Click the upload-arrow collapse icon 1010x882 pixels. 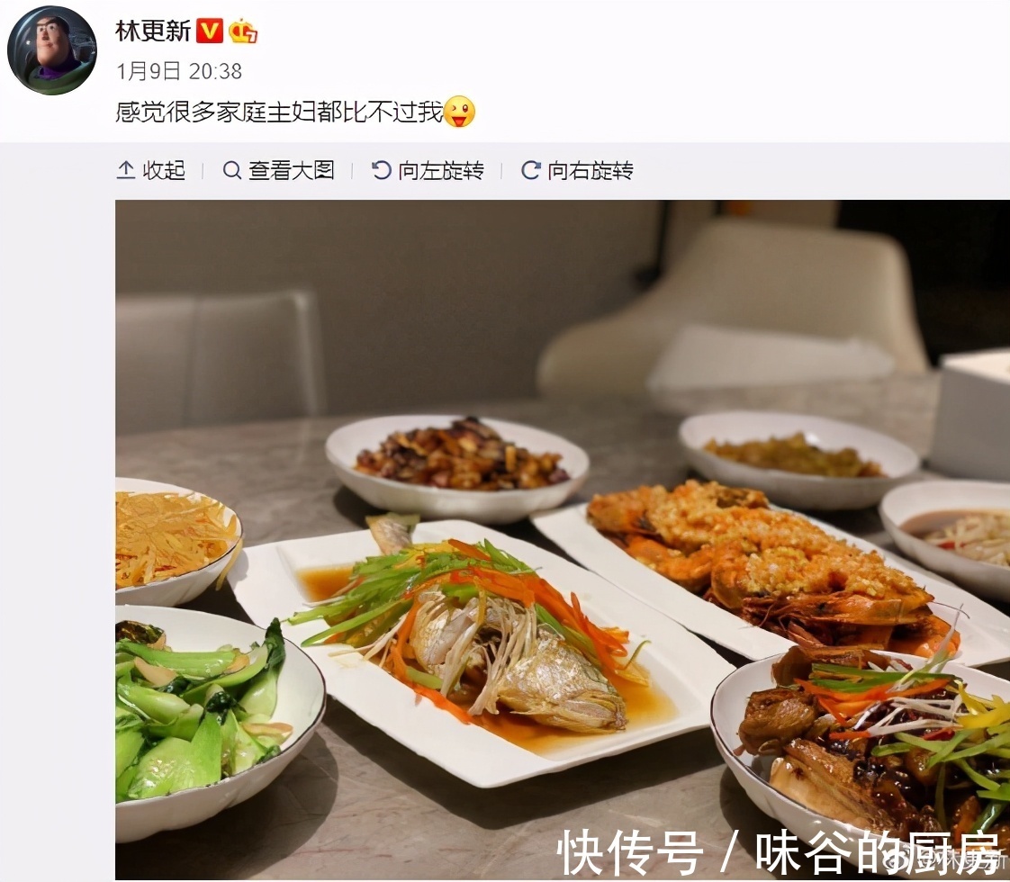point(126,171)
